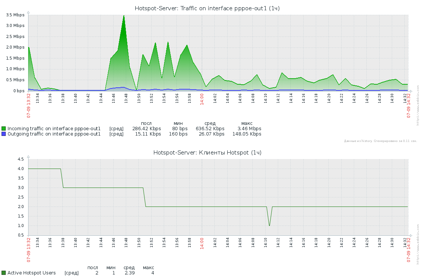426x276 pixels.
Task: Click the 4.5 y-axis label on hotspot graph
Action: [x=21, y=159]
